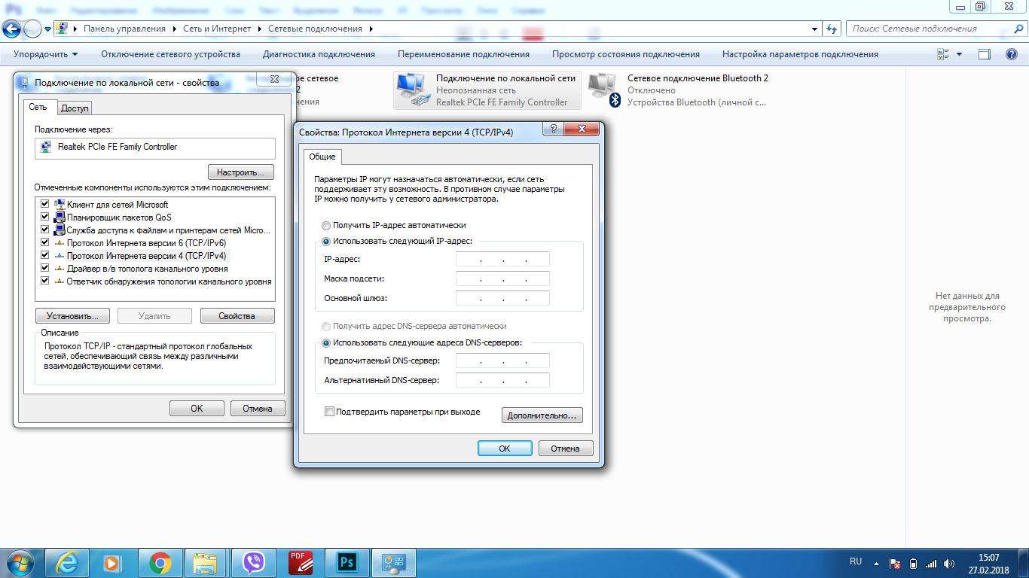Open Explorer help via the blue question icon
This screenshot has height=578, width=1029.
[1012, 54]
